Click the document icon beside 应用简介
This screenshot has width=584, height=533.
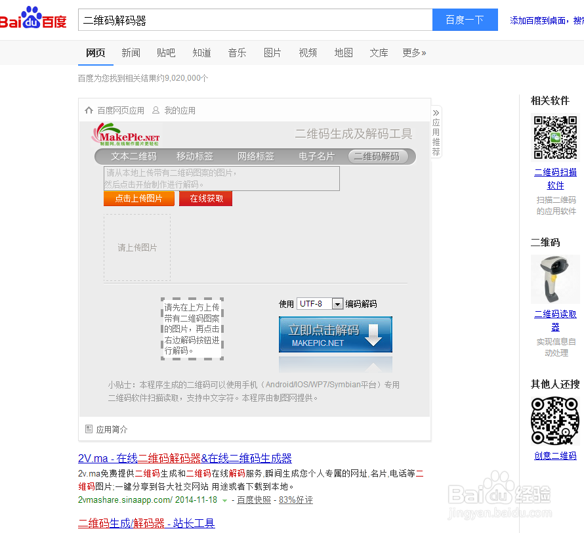click(x=89, y=429)
